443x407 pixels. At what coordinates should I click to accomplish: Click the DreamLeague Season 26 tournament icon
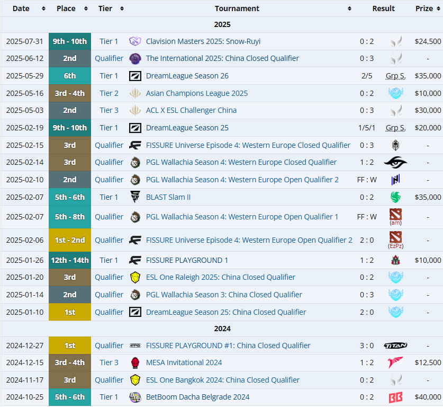[x=135, y=76]
